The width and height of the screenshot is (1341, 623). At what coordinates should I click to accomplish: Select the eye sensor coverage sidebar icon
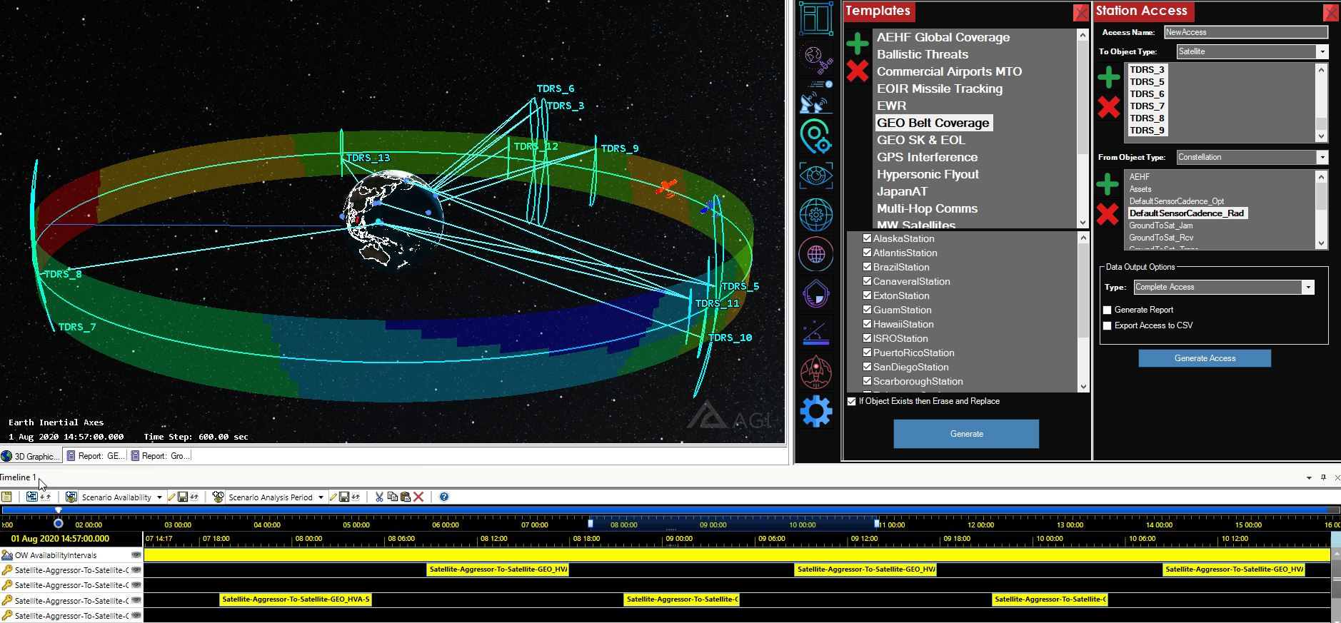coord(815,176)
